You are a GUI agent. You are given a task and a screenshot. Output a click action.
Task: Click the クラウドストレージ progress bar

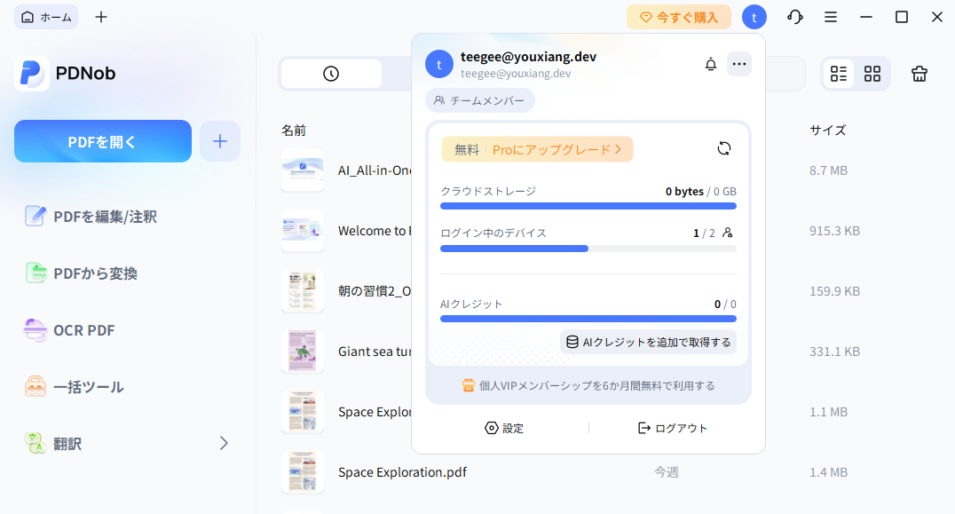(x=588, y=206)
